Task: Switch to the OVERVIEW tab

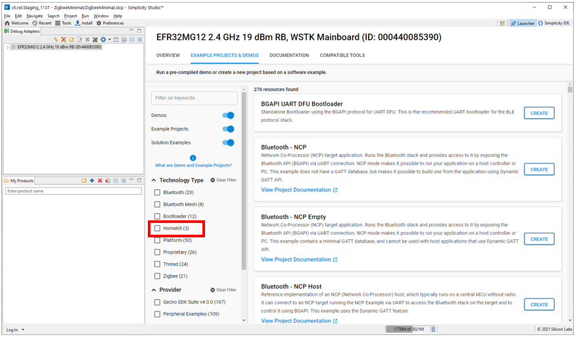Action: [x=168, y=55]
